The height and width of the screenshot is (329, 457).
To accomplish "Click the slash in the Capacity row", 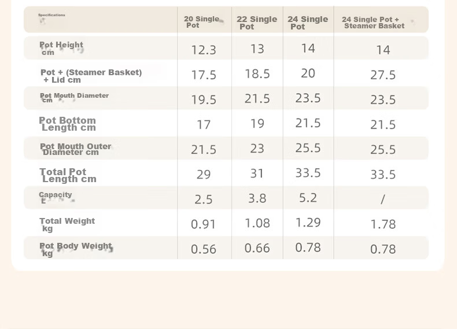I will [383, 199].
